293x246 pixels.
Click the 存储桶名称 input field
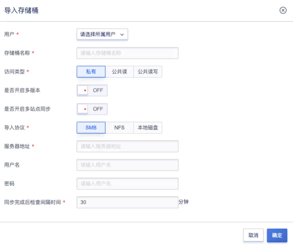(127, 53)
